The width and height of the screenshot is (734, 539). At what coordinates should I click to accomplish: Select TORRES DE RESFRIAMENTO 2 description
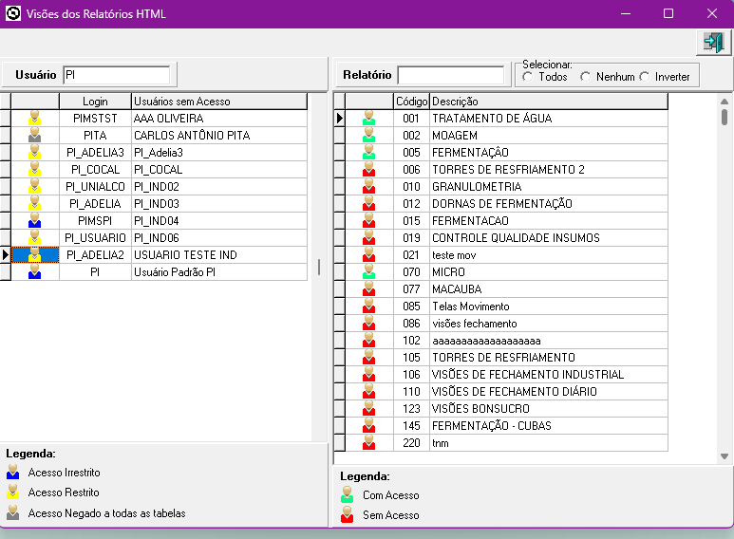coord(549,169)
